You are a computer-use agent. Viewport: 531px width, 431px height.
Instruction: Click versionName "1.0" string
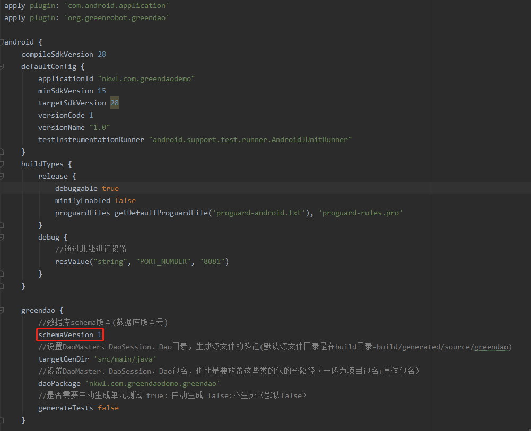[x=100, y=128]
